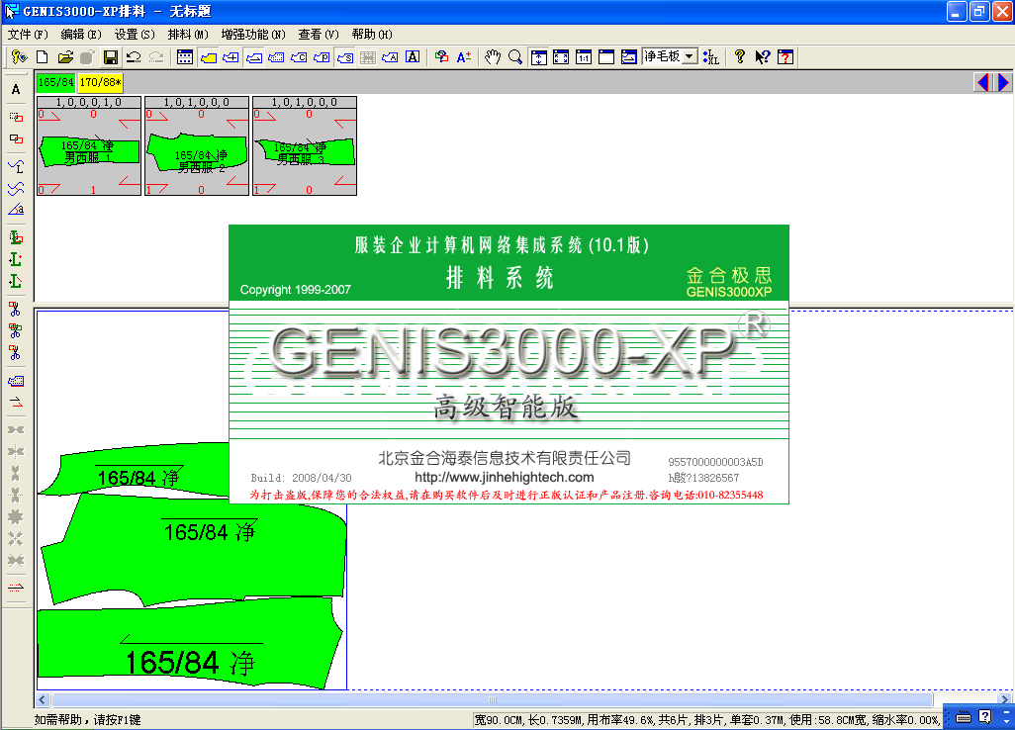Save the marker with the floppy disk icon
Screen dimensions: 1015x730
(x=111, y=57)
